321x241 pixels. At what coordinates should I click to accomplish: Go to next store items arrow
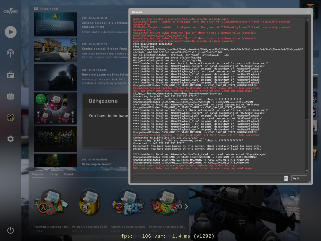point(186,206)
